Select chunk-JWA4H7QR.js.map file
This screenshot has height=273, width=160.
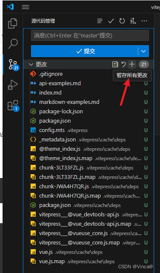[89, 196]
